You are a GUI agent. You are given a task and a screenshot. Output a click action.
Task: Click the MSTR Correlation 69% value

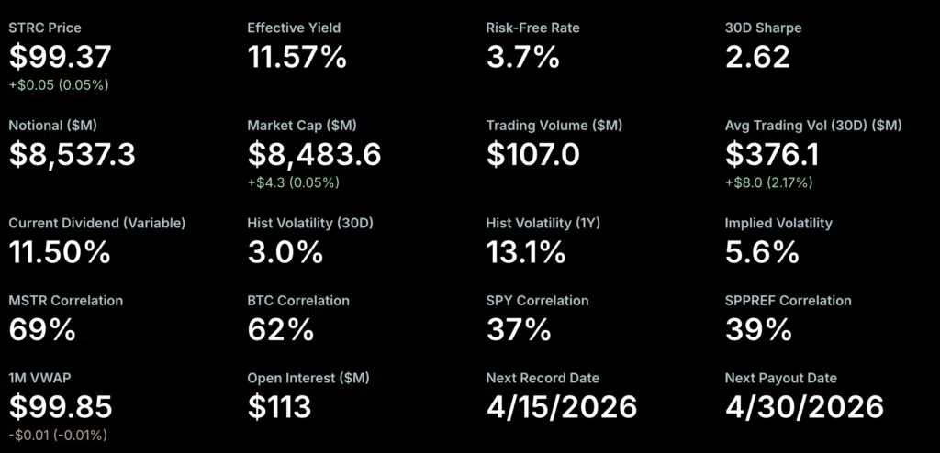pyautogui.click(x=42, y=329)
